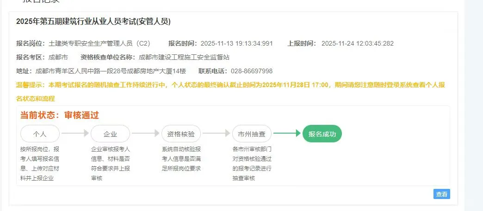The image size is (483, 211).
Task: Click the 当前状态：审核通过 heading
Action: click(x=60, y=115)
